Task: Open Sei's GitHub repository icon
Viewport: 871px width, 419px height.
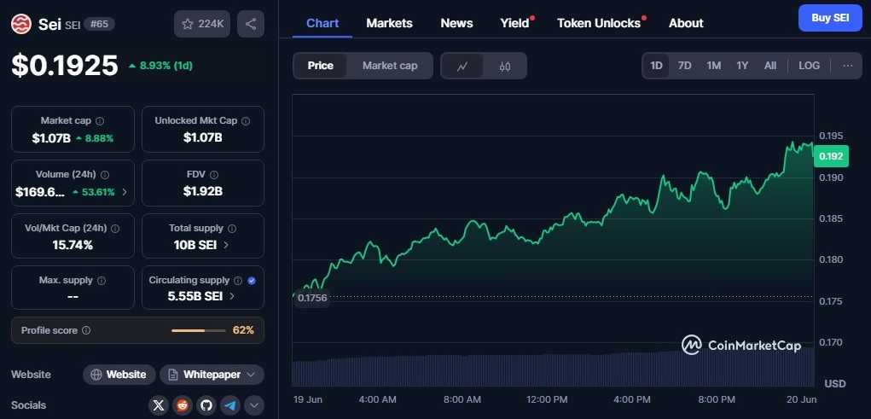Action: (x=206, y=405)
